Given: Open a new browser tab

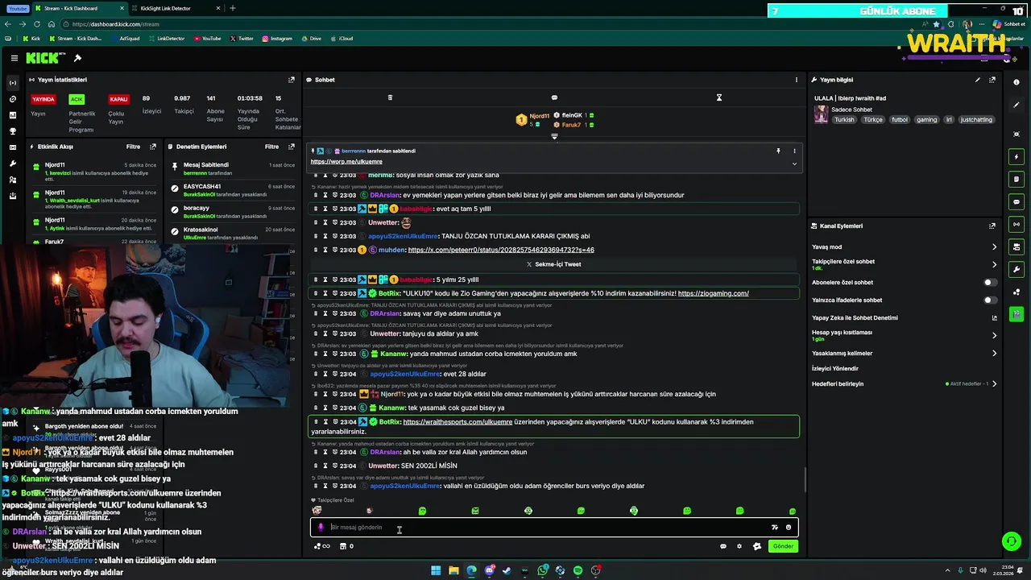Looking at the screenshot, I should 233,8.
